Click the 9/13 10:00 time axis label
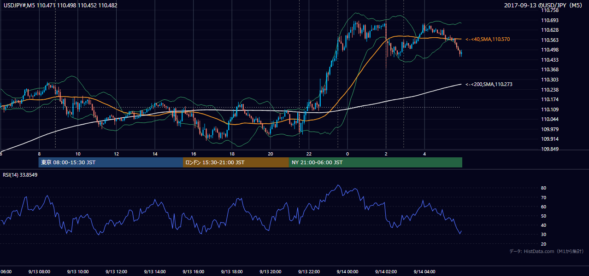589x276 pixels. click(x=77, y=271)
